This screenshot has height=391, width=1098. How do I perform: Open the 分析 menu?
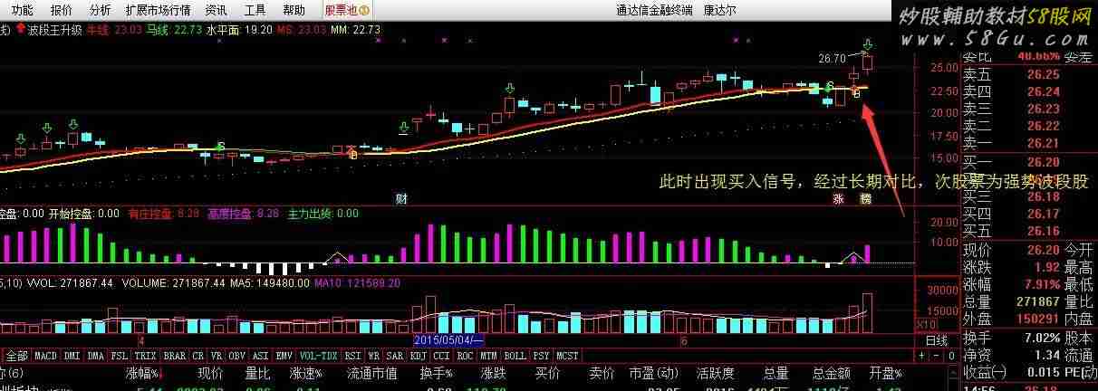tap(101, 10)
